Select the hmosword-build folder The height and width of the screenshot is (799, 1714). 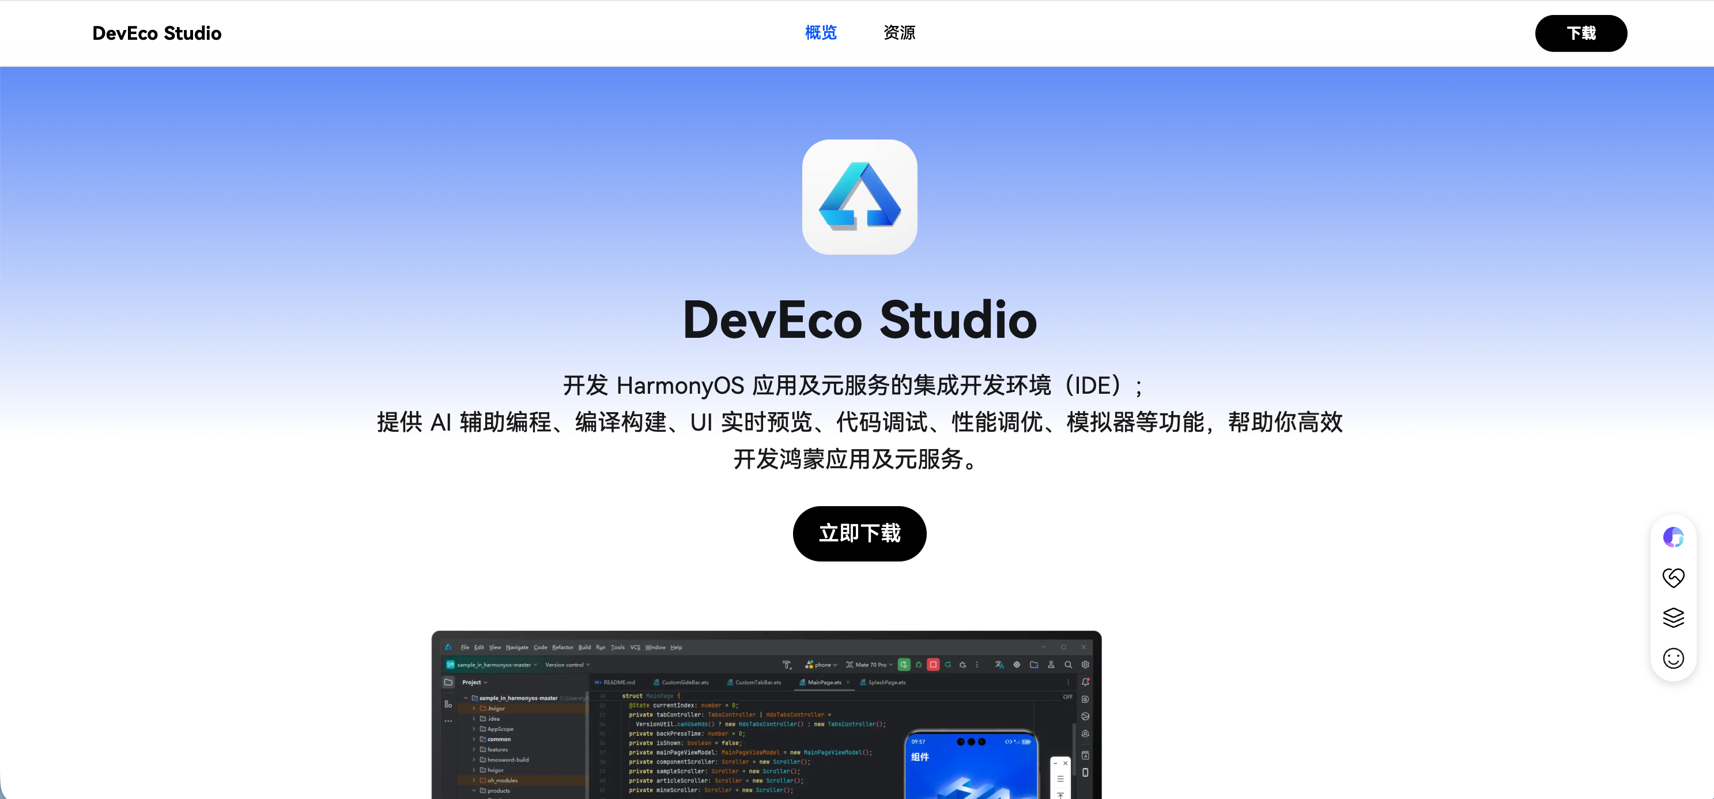(504, 760)
